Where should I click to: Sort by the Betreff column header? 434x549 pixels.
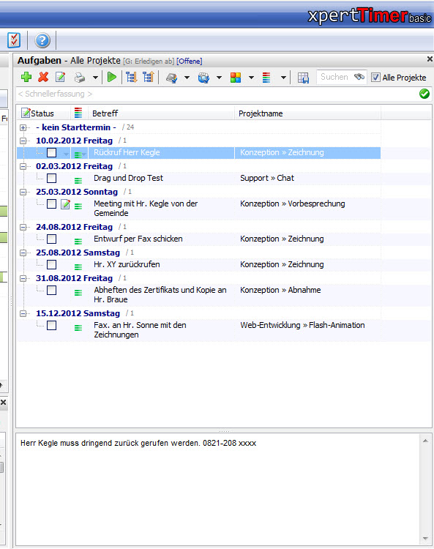(x=105, y=113)
